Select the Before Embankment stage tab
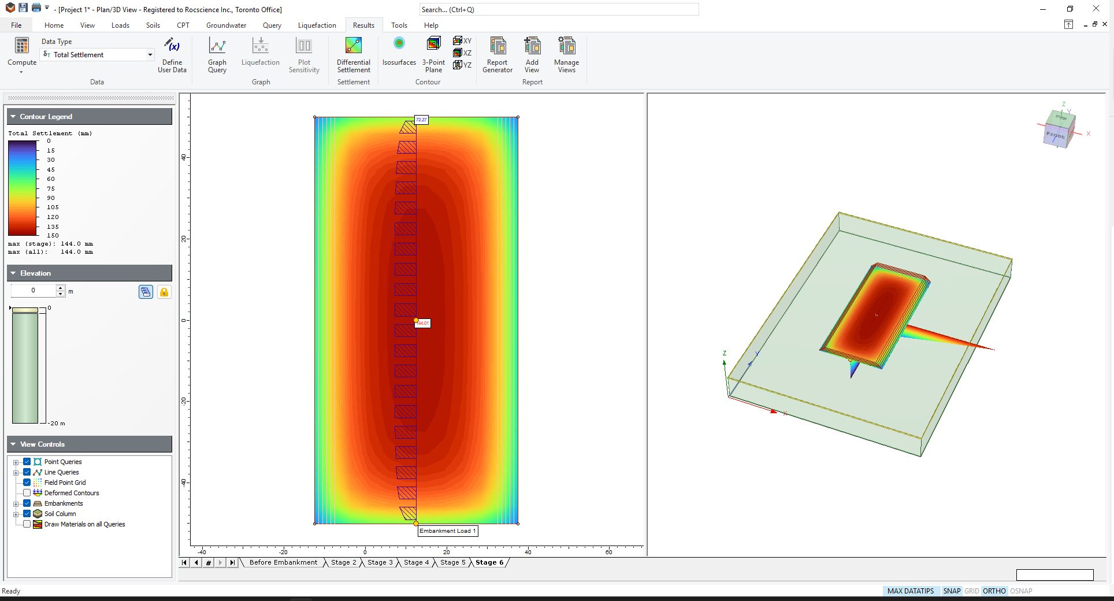 [x=283, y=562]
